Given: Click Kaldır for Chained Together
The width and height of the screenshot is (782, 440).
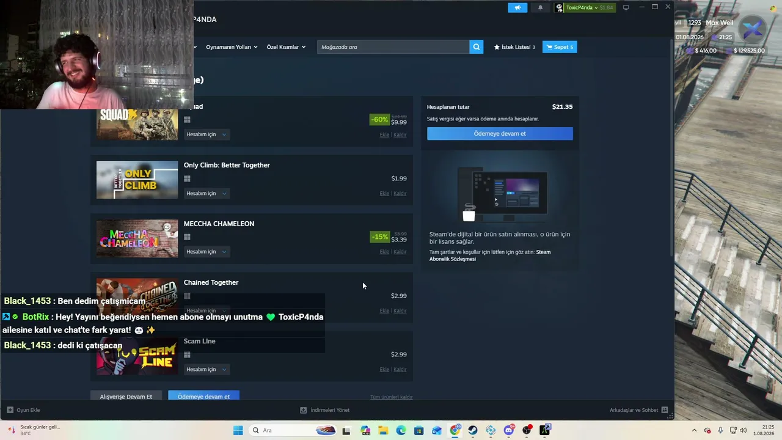Looking at the screenshot, I should [400, 310].
